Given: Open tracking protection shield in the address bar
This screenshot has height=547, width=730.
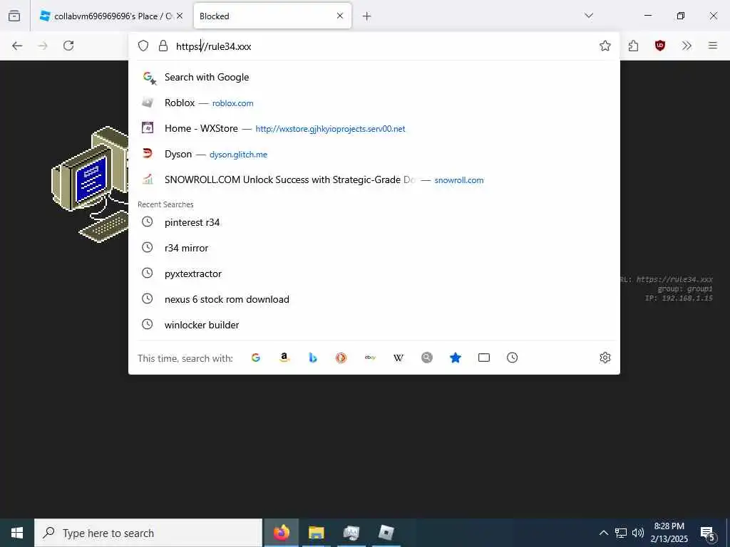Looking at the screenshot, I should 143,46.
